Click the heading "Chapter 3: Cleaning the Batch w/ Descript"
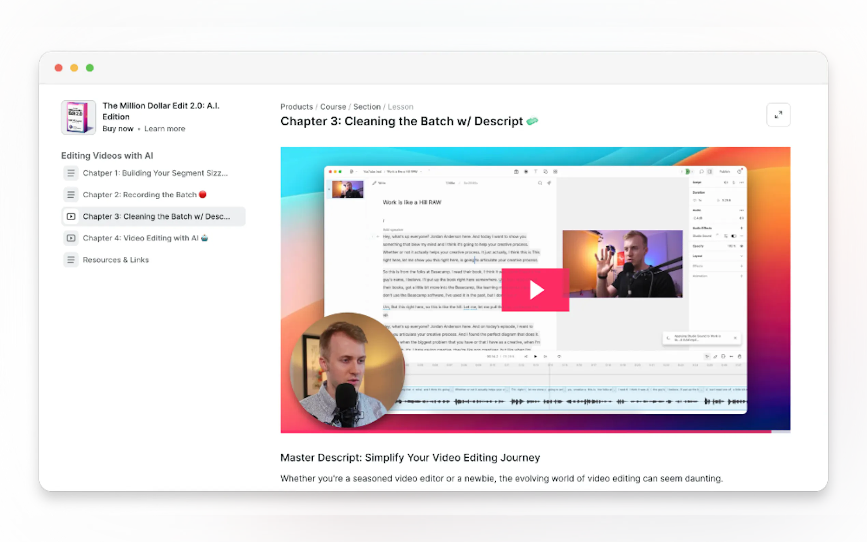The image size is (867, 542). 409,121
